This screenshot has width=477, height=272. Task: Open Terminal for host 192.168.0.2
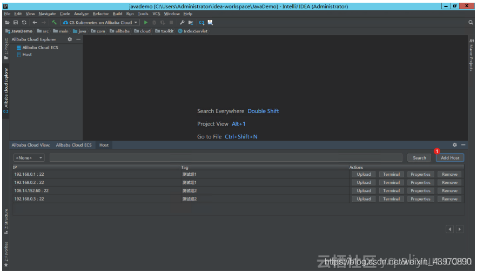click(x=391, y=182)
